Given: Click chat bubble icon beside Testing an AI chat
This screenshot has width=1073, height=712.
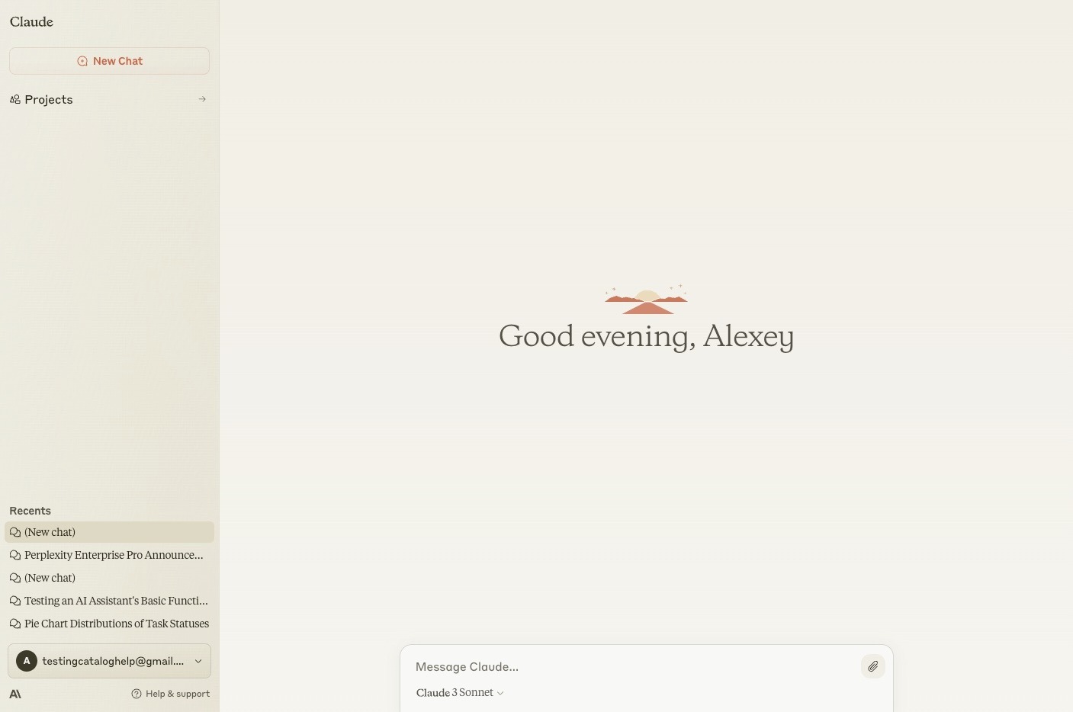Looking at the screenshot, I should click(15, 601).
